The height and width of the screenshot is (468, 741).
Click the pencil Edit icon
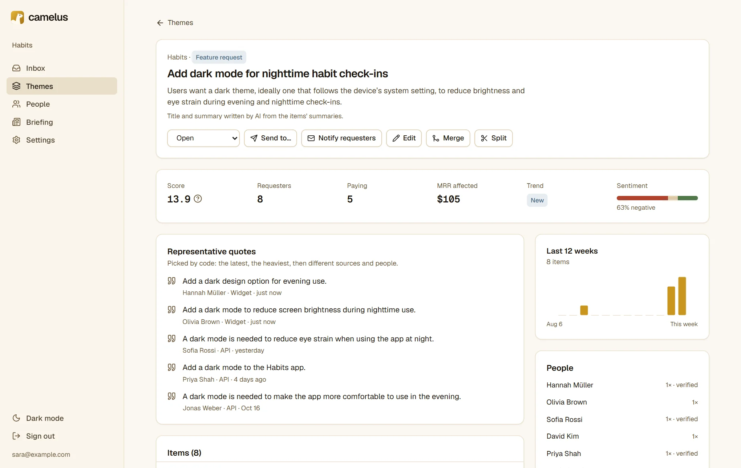click(x=396, y=138)
